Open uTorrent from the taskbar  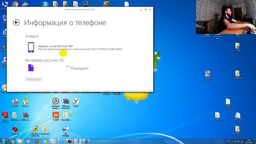[45, 141]
